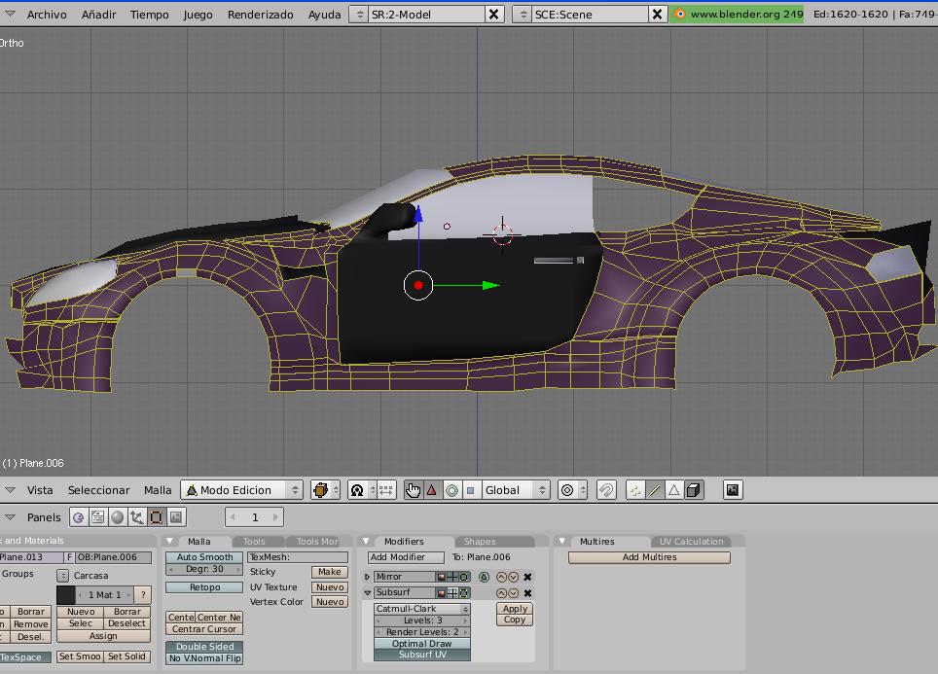The height and width of the screenshot is (674, 938).
Task: Open the Renderizado menu
Action: (x=260, y=15)
